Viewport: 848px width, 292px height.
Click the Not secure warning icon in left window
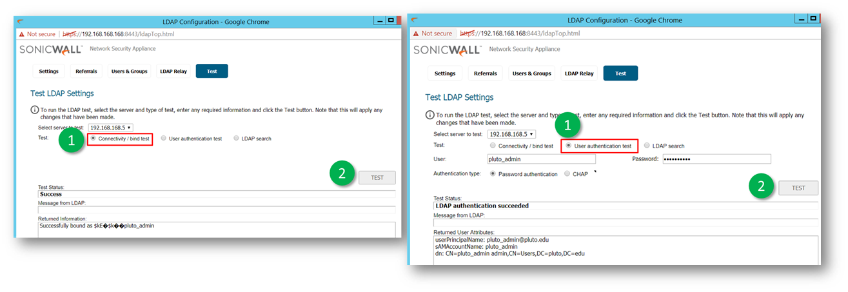click(x=22, y=34)
